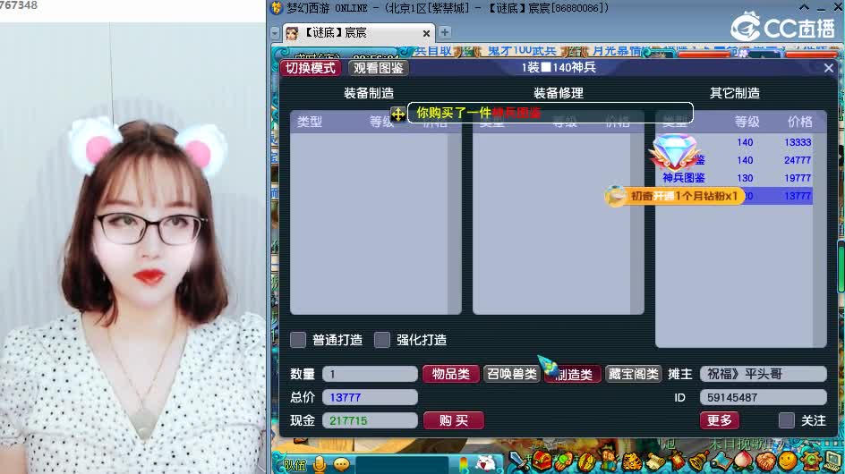
Task: Switch to 制造类 category
Action: pyautogui.click(x=573, y=374)
